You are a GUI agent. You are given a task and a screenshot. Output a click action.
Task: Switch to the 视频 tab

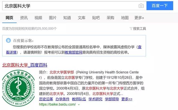38,18
